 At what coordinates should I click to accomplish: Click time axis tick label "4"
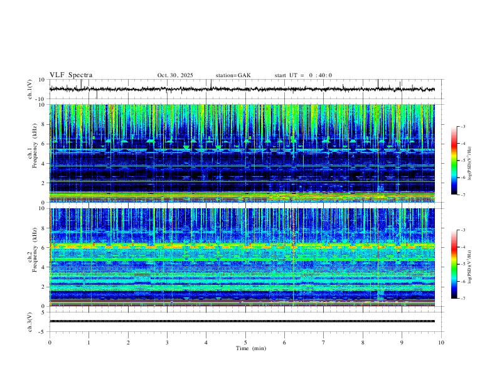click(206, 343)
